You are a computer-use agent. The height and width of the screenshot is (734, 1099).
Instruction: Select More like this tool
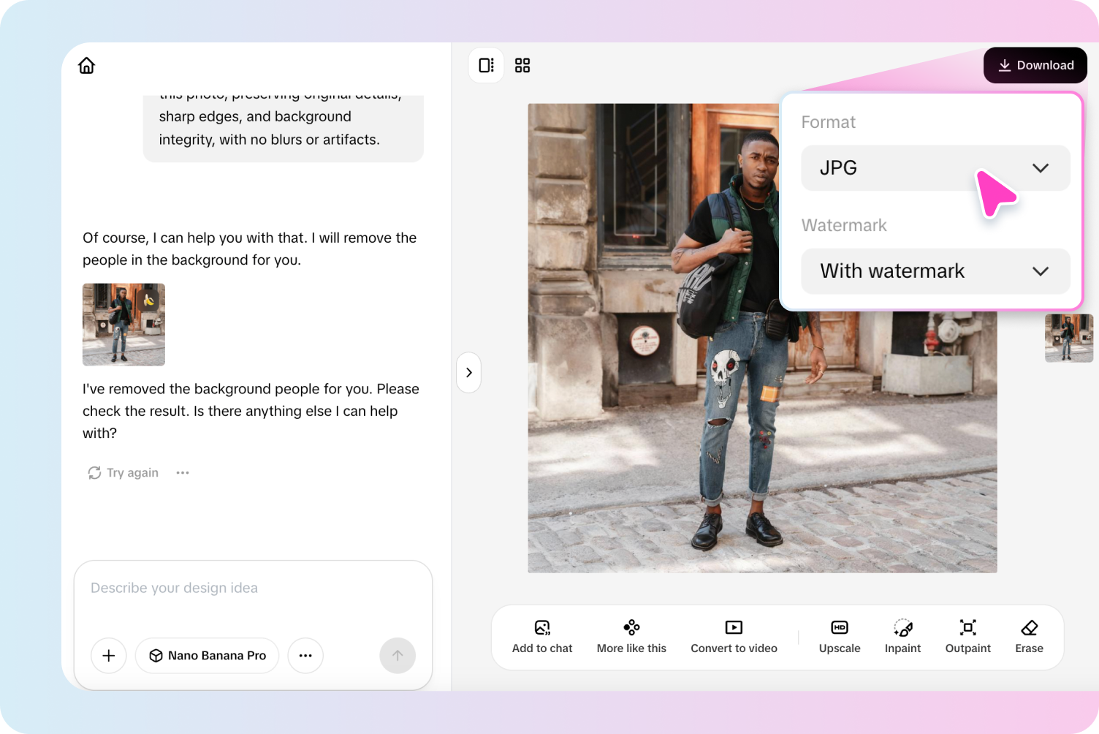click(631, 636)
